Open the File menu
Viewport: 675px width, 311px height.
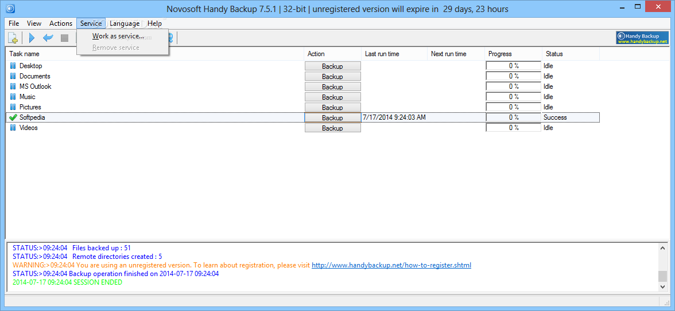pos(14,23)
